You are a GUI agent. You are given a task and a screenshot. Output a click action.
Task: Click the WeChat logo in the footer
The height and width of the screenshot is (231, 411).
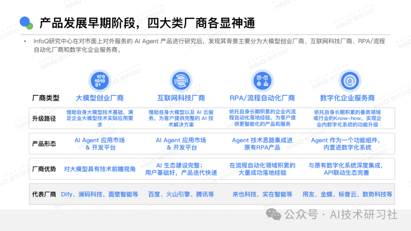click(273, 215)
